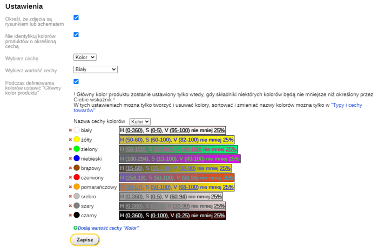Delete the czarny color row
378x249 pixels.
(x=70, y=216)
